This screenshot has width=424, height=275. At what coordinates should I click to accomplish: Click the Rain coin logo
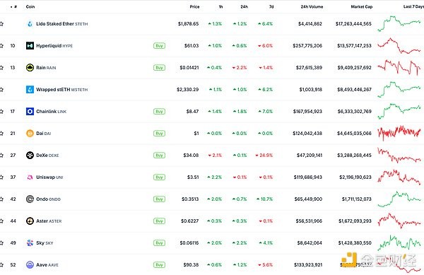tap(30, 68)
